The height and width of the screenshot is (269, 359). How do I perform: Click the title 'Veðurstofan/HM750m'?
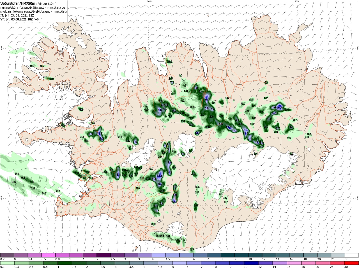[x=18, y=3]
